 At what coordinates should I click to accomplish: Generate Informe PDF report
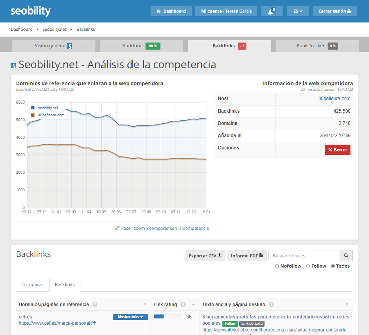coord(247,256)
